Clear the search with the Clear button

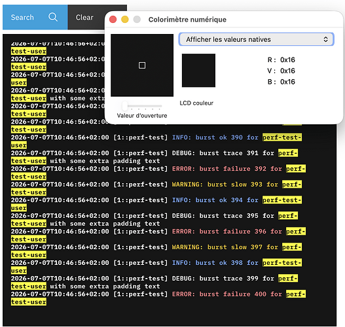[x=84, y=18]
